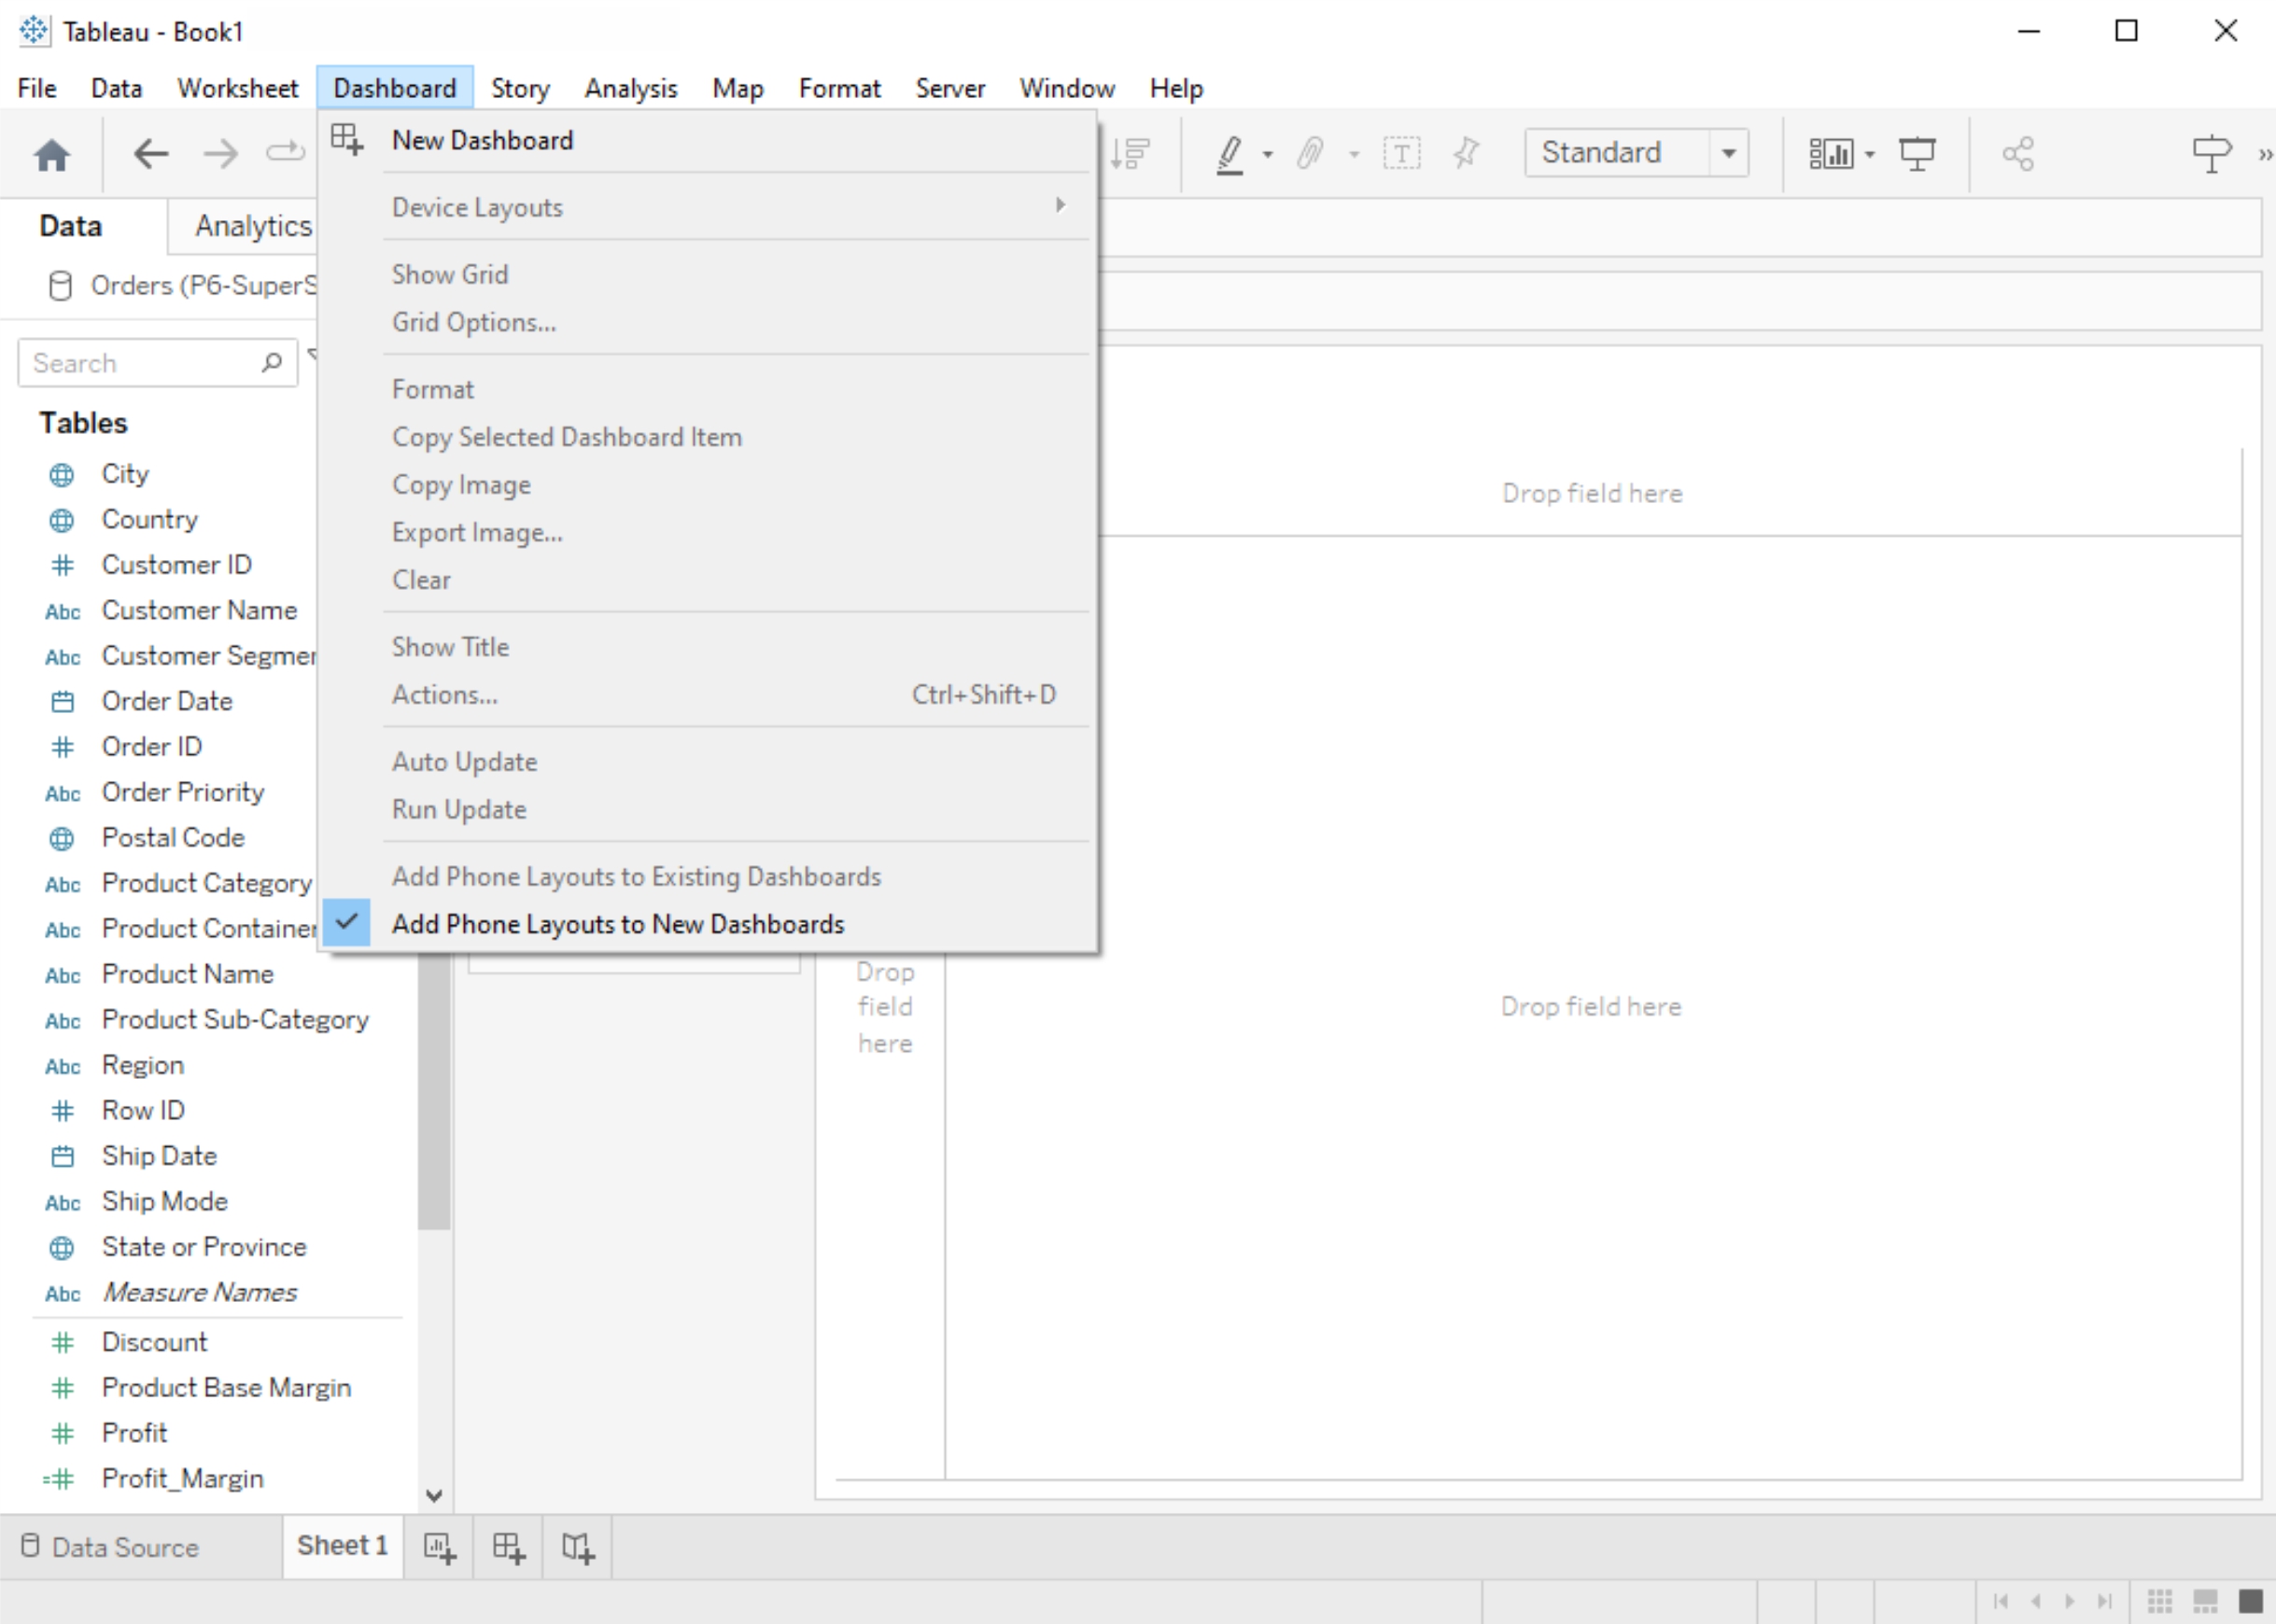Select the Discount measure field
The width and height of the screenshot is (2276, 1624).
tap(155, 1342)
